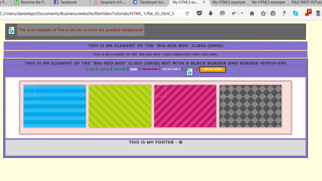The height and width of the screenshot is (181, 322).
Task: Click the 'Email' navigation link
Action: coord(133,69)
